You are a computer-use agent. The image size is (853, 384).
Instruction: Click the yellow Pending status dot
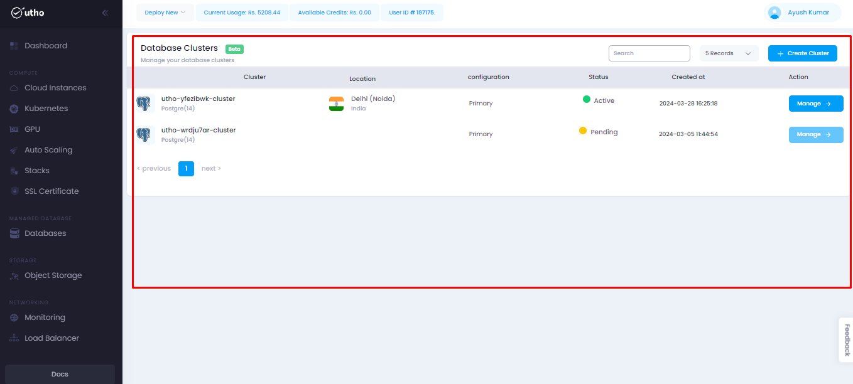point(583,131)
